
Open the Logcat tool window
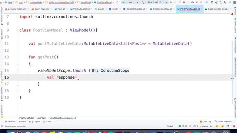point(34,122)
